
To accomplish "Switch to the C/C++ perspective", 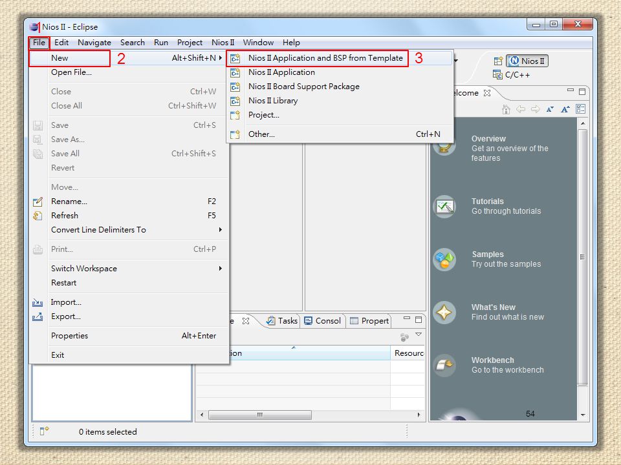I will [x=511, y=75].
